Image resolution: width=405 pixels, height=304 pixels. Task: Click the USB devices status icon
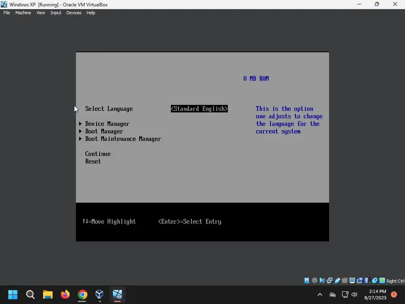[x=337, y=281]
